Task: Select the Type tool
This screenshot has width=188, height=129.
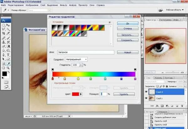Action: 8,55
